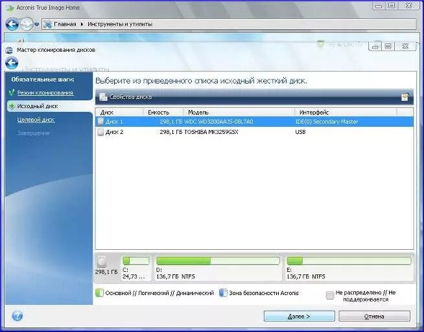Screen dimensions: 424x332
Task: Sort by Емкость column header
Action: tap(163, 113)
